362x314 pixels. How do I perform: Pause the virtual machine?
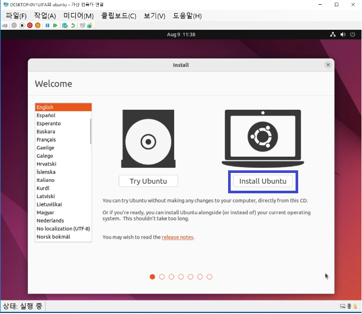47,26
